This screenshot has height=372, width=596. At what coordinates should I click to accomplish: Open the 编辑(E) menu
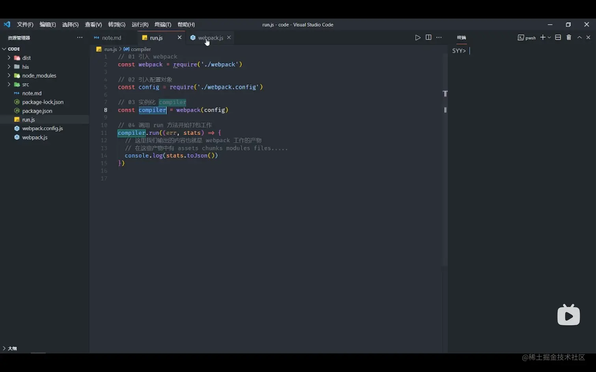click(x=48, y=24)
